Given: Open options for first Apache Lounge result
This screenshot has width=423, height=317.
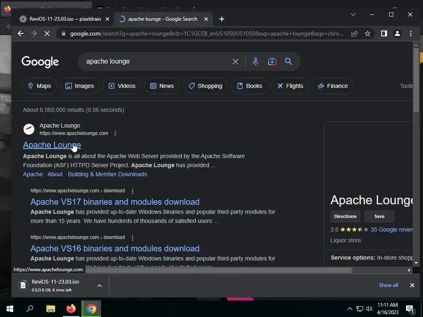Looking at the screenshot, I should point(115,133).
